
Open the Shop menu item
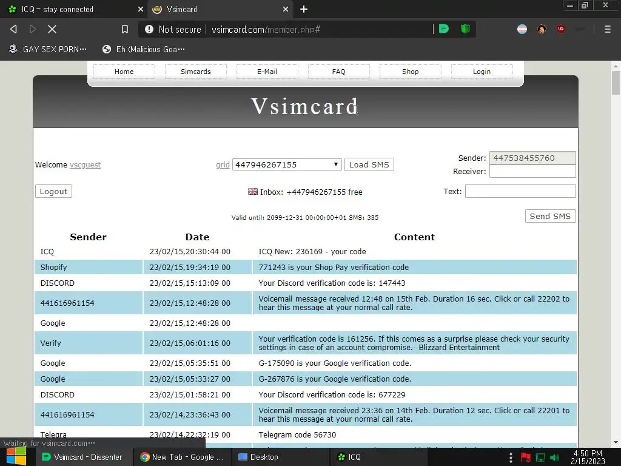(411, 72)
